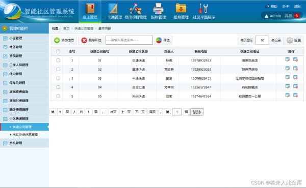306x188 pixels.
Task: Click the 关于 about link
Action: click(285, 7)
